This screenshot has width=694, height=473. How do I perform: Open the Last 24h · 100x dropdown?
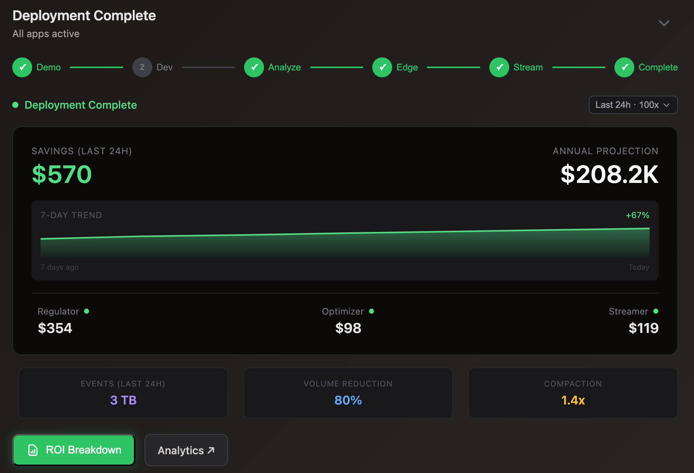[633, 105]
